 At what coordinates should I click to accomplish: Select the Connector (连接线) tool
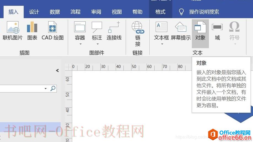click(x=114, y=31)
